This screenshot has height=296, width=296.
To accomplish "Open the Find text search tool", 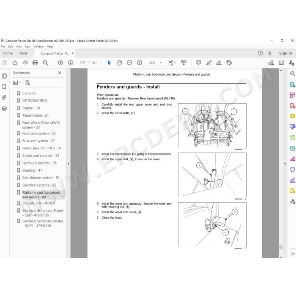I will point(46,63).
